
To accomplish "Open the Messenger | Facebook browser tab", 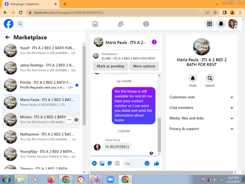I will [x=30, y=4].
